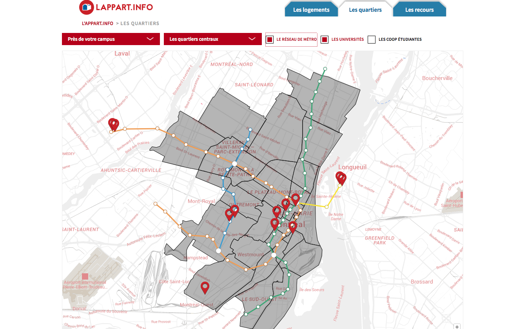Open the Près de votre campus dropdown
Screen dimensions: 517x329
coord(111,39)
